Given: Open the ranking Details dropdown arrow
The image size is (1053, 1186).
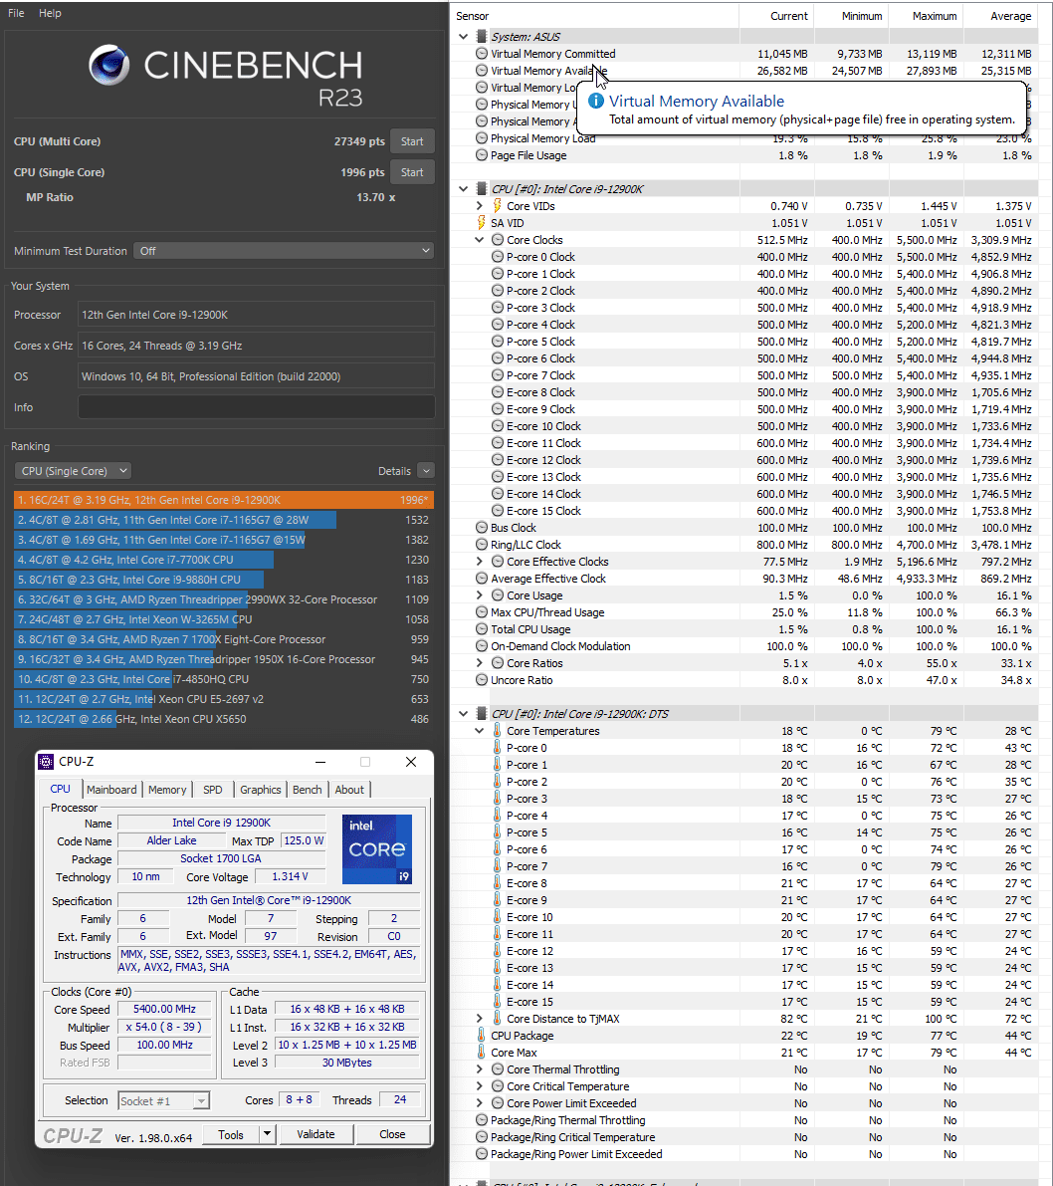Looking at the screenshot, I should [x=426, y=470].
